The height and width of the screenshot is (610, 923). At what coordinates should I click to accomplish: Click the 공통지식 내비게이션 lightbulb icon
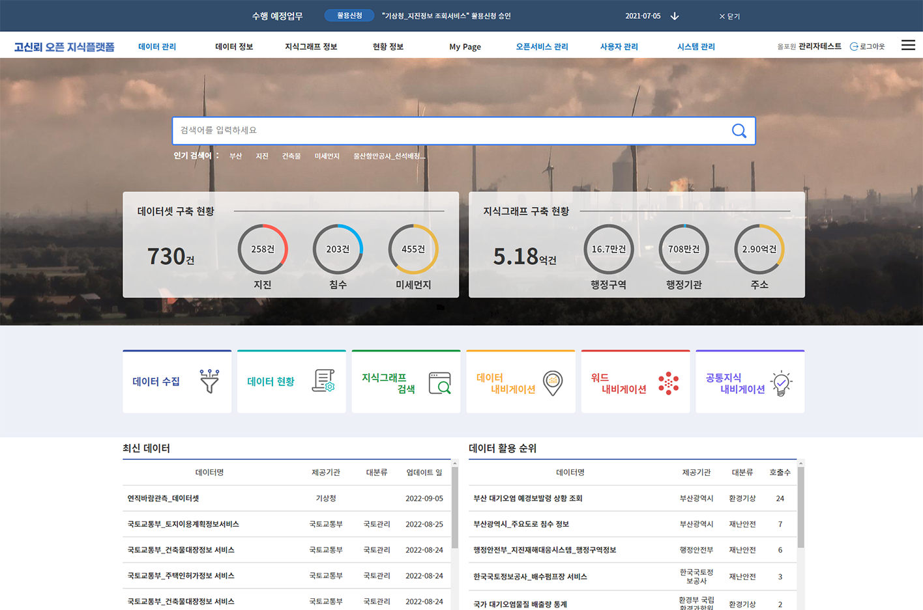click(781, 383)
